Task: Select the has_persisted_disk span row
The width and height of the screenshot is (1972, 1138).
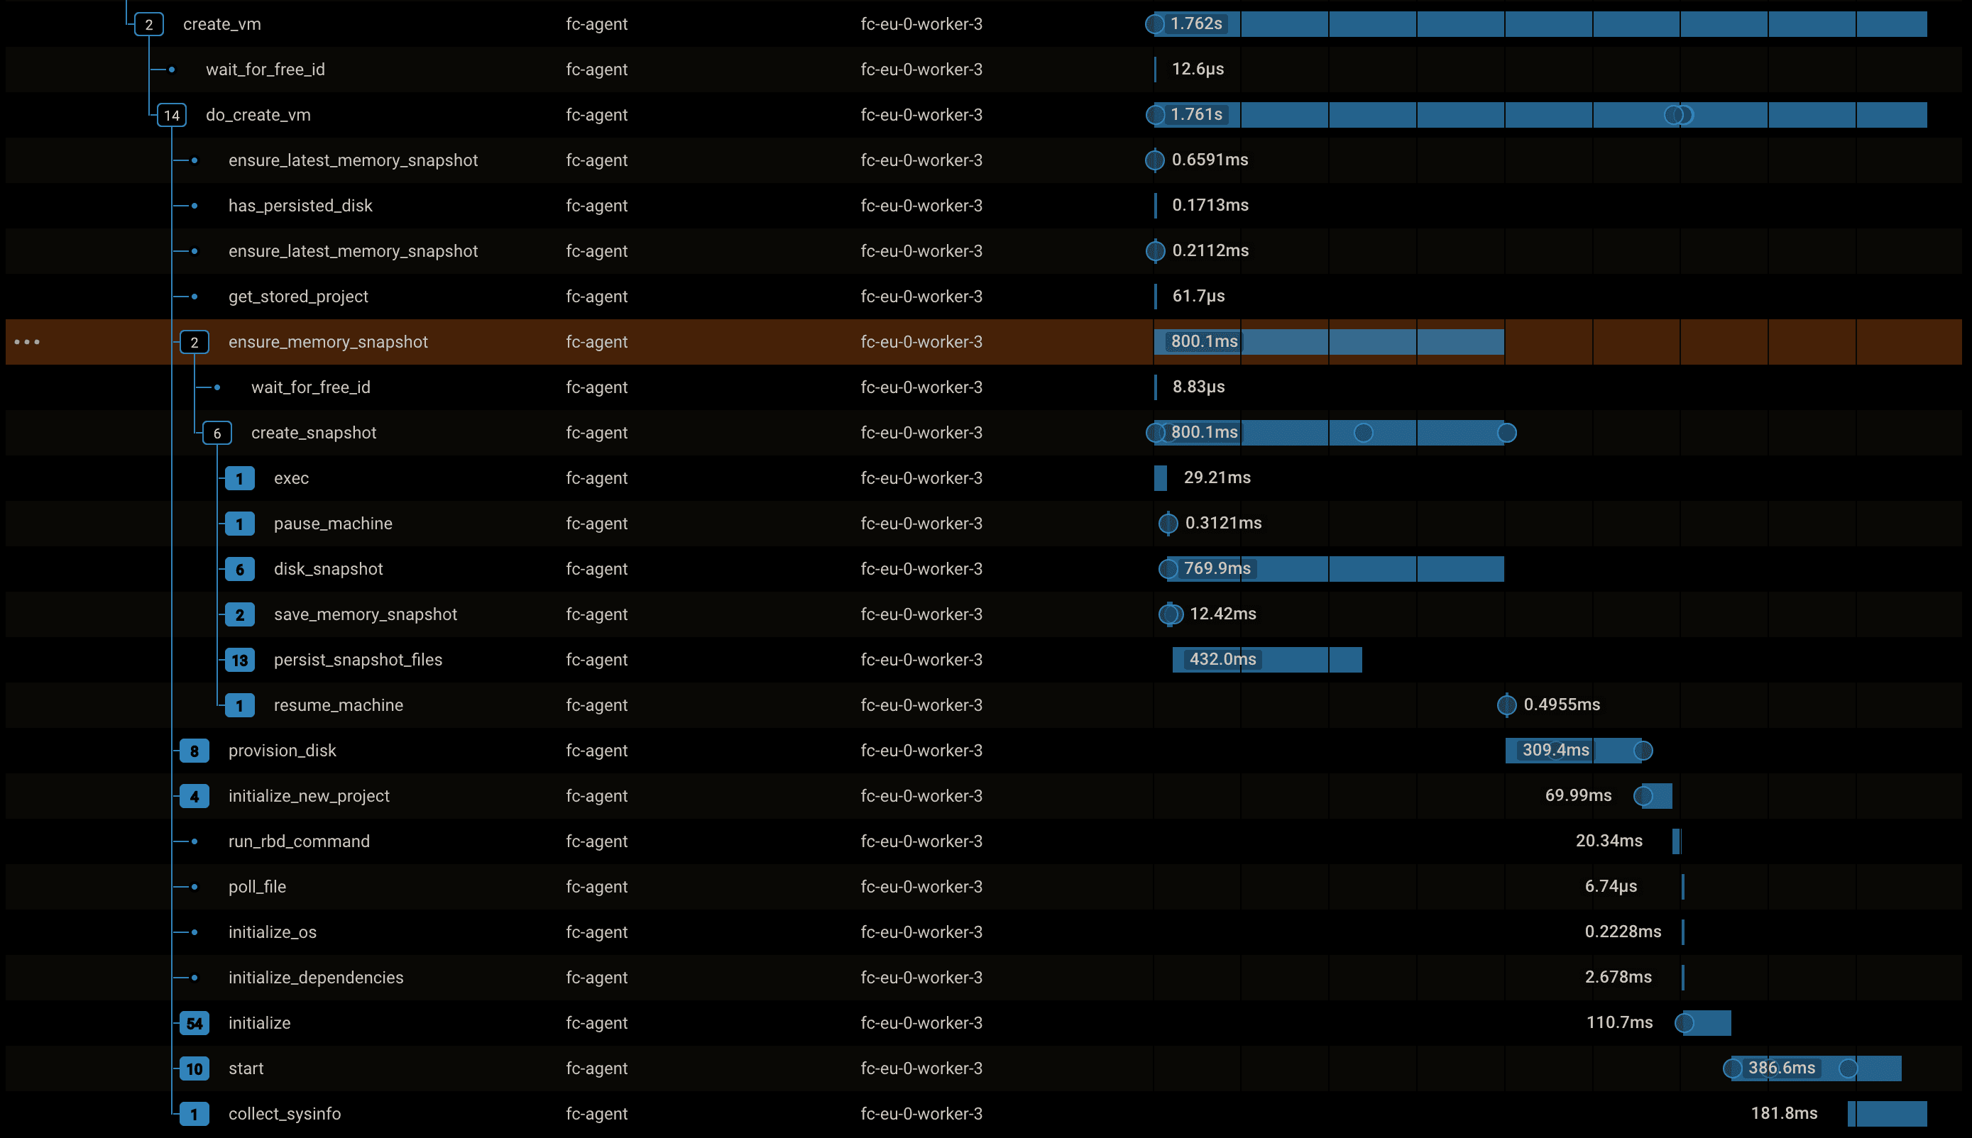Action: (984, 206)
